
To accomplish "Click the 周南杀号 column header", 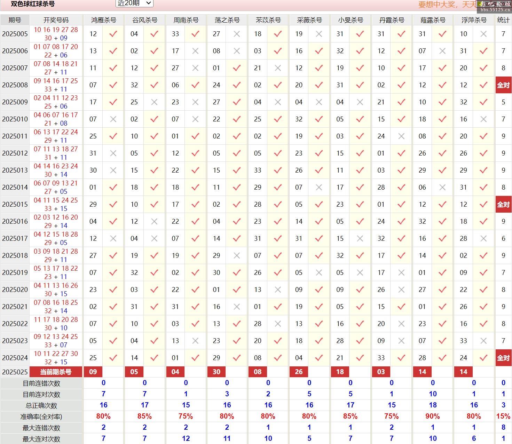I will click(186, 20).
